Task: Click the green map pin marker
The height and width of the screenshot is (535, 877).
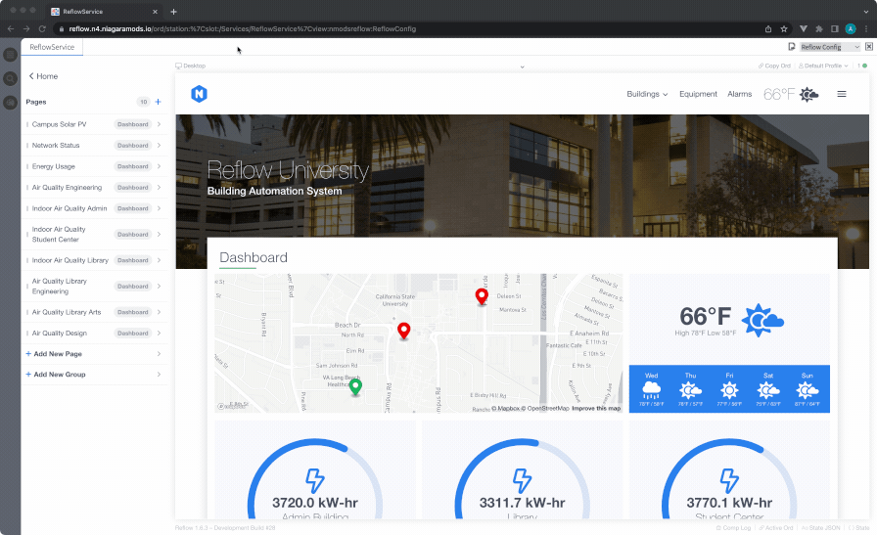Action: [355, 386]
